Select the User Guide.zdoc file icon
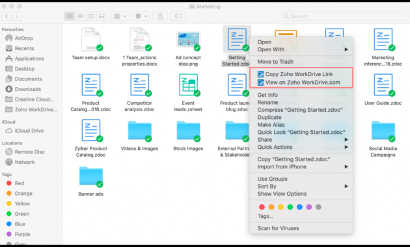The width and height of the screenshot is (410, 247). point(383,85)
